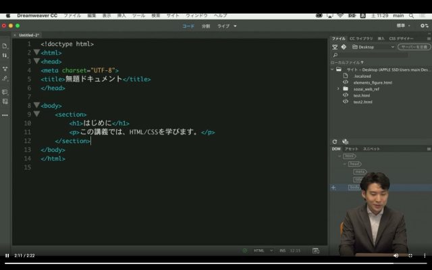Open the サイト menu in menu bar
The width and height of the screenshot is (432, 270).
coord(173,16)
